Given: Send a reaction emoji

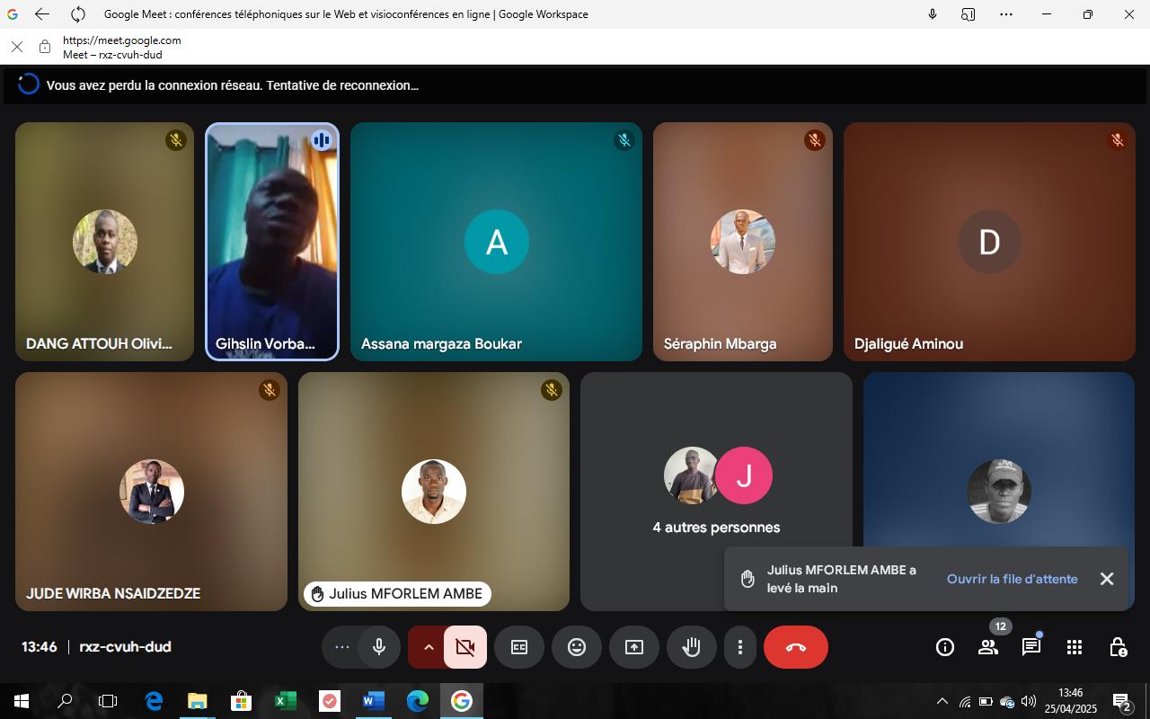Looking at the screenshot, I should [577, 647].
